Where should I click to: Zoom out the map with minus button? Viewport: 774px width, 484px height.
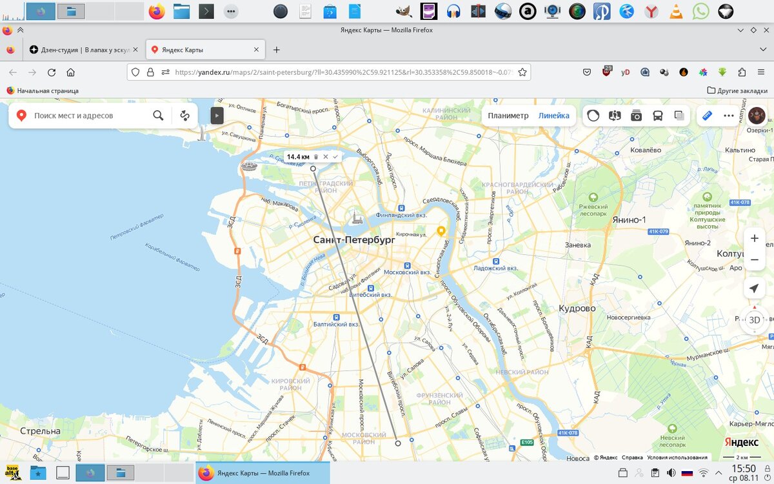click(755, 259)
